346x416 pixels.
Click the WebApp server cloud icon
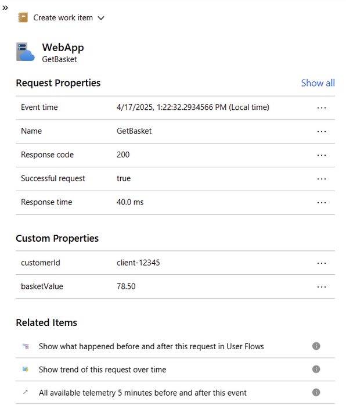(x=25, y=52)
